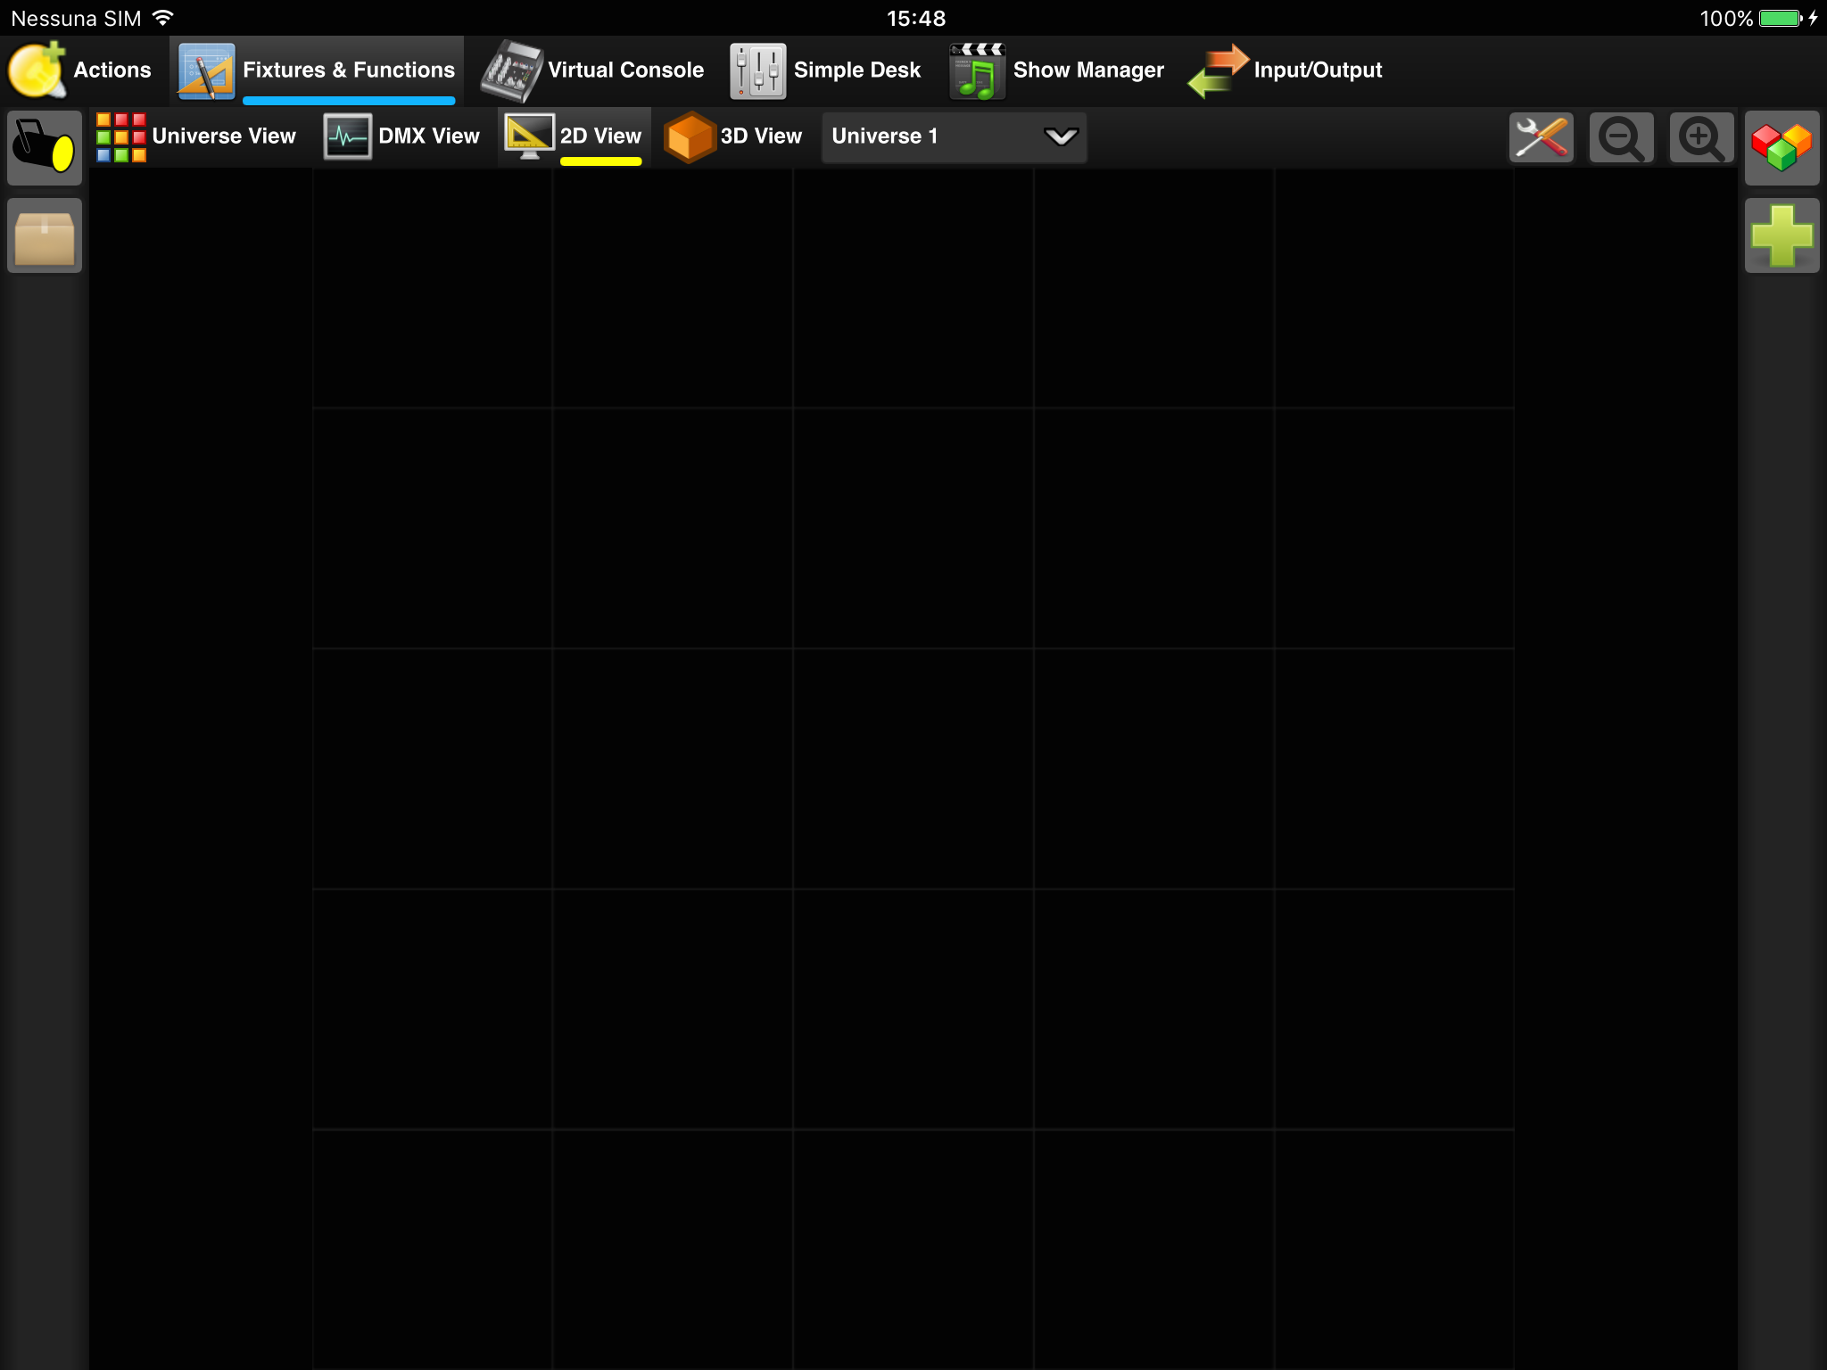The width and height of the screenshot is (1827, 1370).
Task: Click the Show Manager clapperboard icon
Action: click(x=978, y=70)
